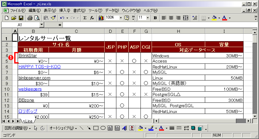Image resolution: width=259 pixels, height=139 pixels.
Task: Select the Line drawing tool
Action: 81,128
